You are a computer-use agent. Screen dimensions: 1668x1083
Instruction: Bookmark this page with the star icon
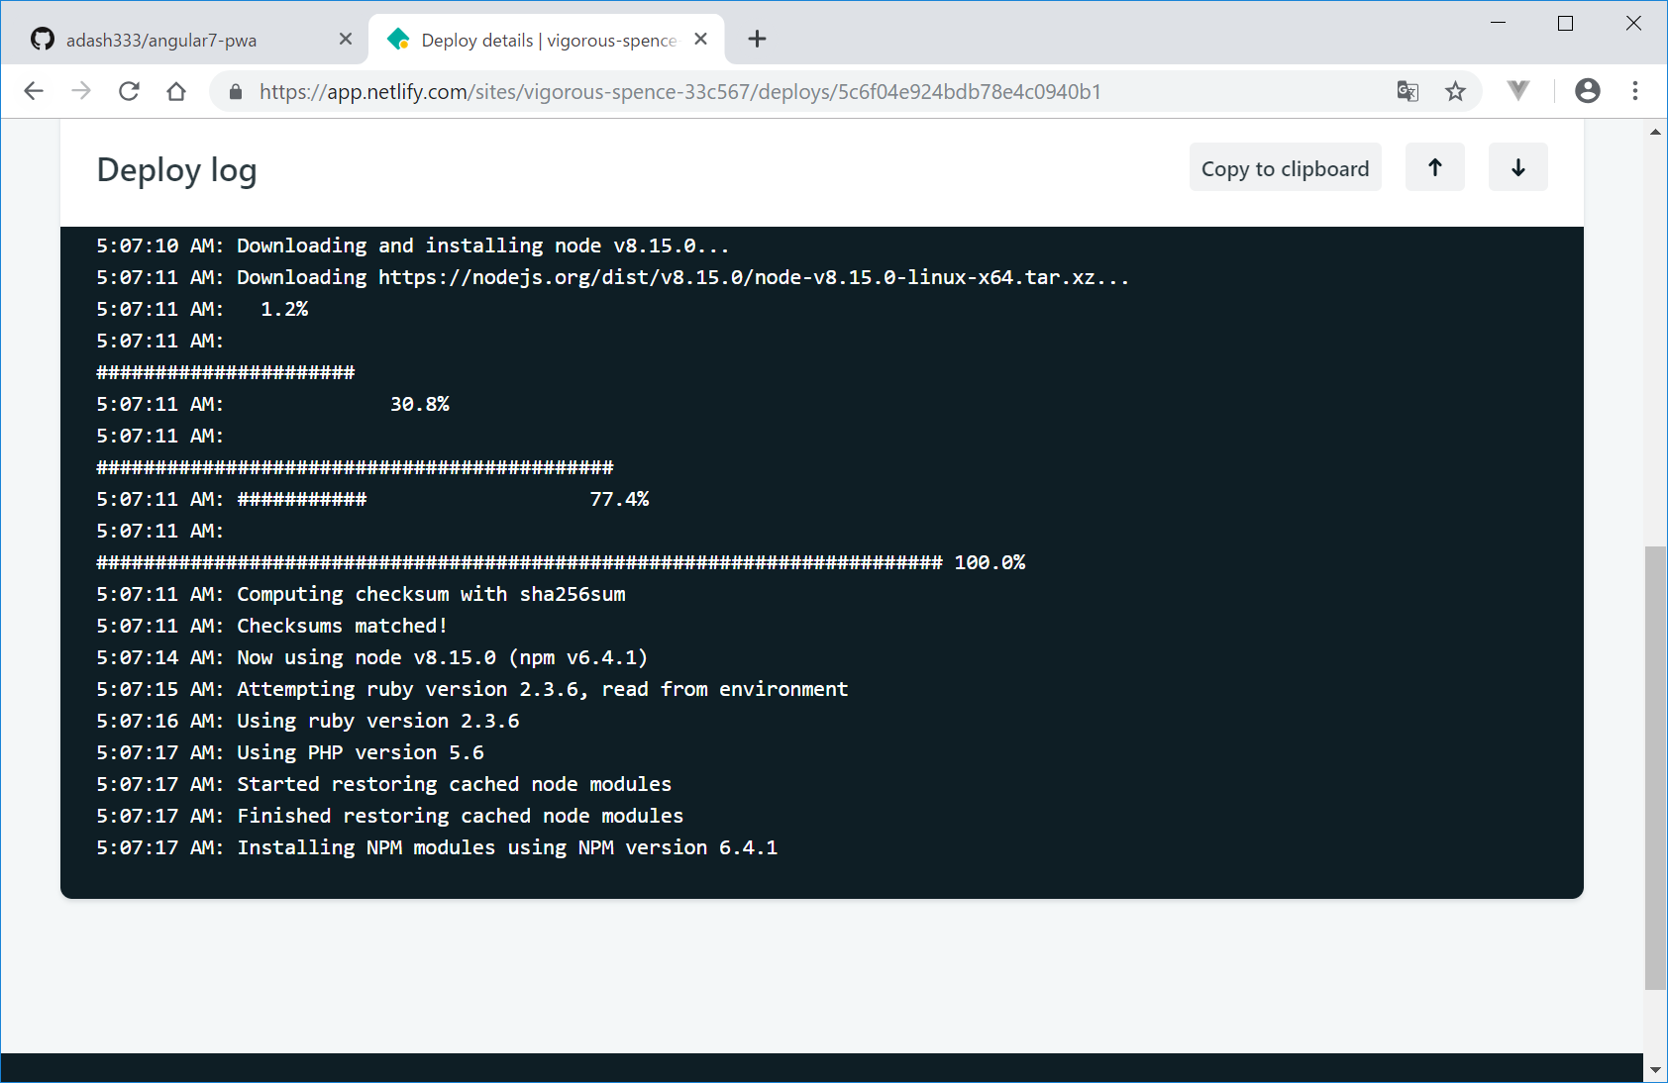(1455, 91)
